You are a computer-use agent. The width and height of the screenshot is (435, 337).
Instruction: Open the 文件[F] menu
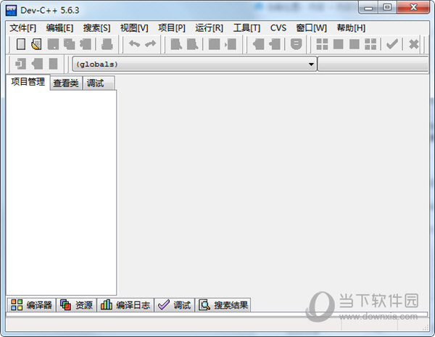(x=22, y=28)
